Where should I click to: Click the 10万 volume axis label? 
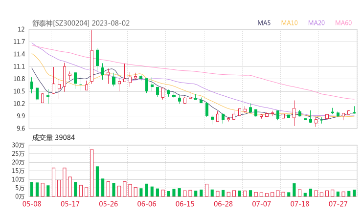tap(18, 179)
